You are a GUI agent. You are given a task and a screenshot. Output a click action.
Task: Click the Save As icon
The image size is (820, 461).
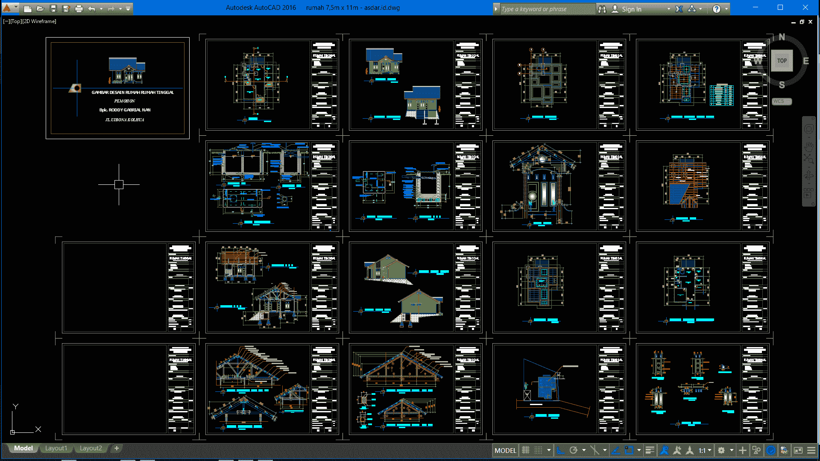tap(66, 9)
